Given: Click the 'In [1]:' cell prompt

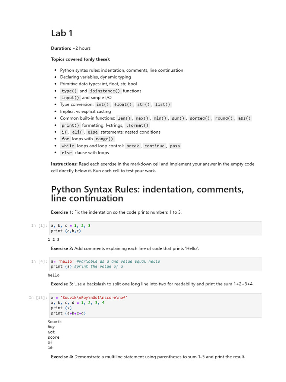Looking at the screenshot, I should pos(39,226).
